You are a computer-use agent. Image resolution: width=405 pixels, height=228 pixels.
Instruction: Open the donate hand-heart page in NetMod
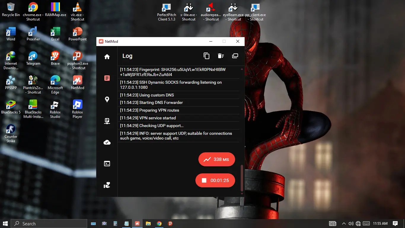tap(107, 185)
